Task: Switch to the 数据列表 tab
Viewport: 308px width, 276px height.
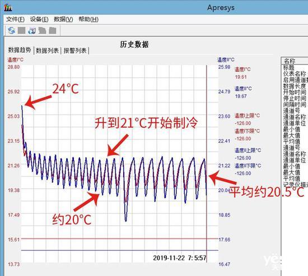Action: coord(47,50)
